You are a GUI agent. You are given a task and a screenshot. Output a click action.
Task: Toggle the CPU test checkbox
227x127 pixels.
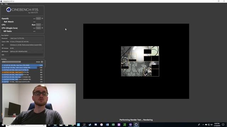coord(42,25)
